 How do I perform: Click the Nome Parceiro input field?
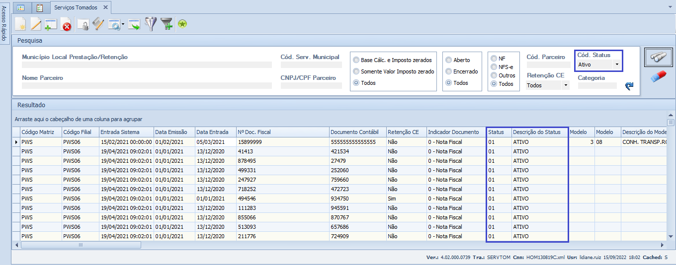147,85
